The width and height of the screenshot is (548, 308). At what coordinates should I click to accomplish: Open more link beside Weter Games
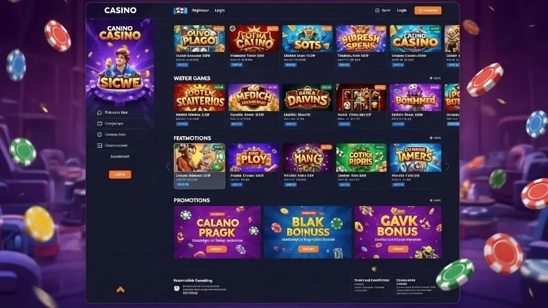point(435,78)
